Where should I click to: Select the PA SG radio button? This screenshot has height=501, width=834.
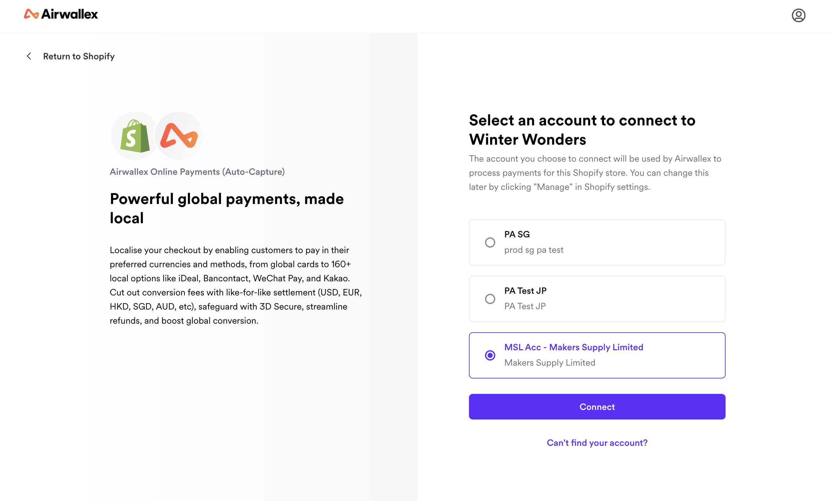[490, 242]
